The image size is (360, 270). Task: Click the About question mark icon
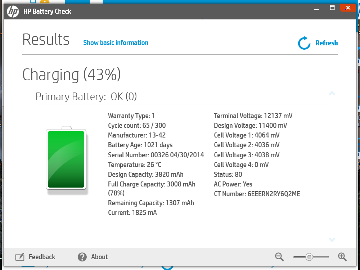coord(82,257)
